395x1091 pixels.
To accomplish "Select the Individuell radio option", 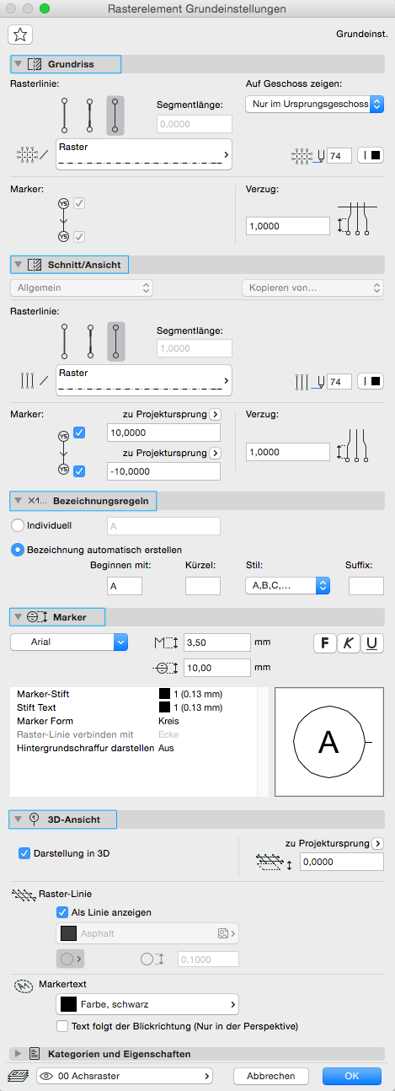I will [17, 524].
